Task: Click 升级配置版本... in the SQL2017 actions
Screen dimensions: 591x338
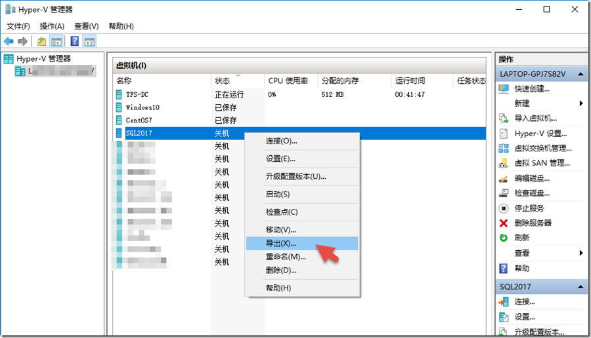Action: (x=539, y=332)
